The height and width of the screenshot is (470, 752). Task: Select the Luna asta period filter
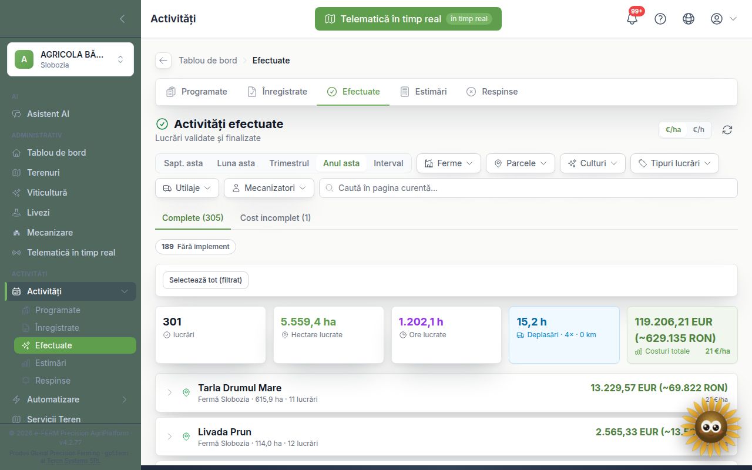click(x=236, y=163)
